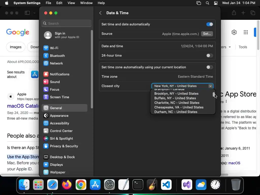Image resolution: width=260 pixels, height=195 pixels.
Task: Open Wi-Fi settings in sidebar
Action: [x=64, y=48]
